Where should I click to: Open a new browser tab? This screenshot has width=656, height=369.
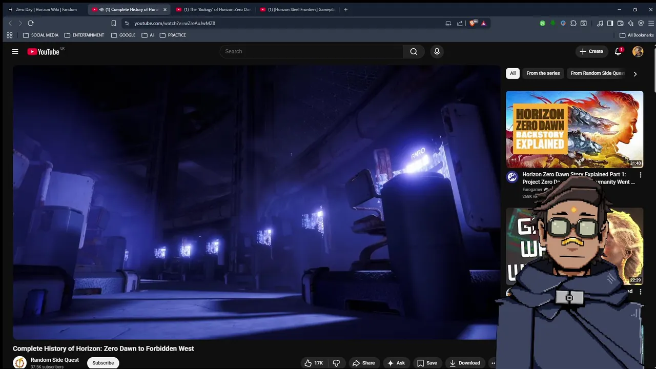click(x=345, y=9)
